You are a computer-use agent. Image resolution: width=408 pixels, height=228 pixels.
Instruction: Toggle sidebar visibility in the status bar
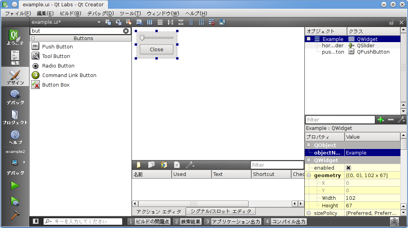pos(36,221)
